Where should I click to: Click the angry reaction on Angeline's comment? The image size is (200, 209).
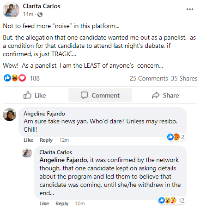pos(176,137)
